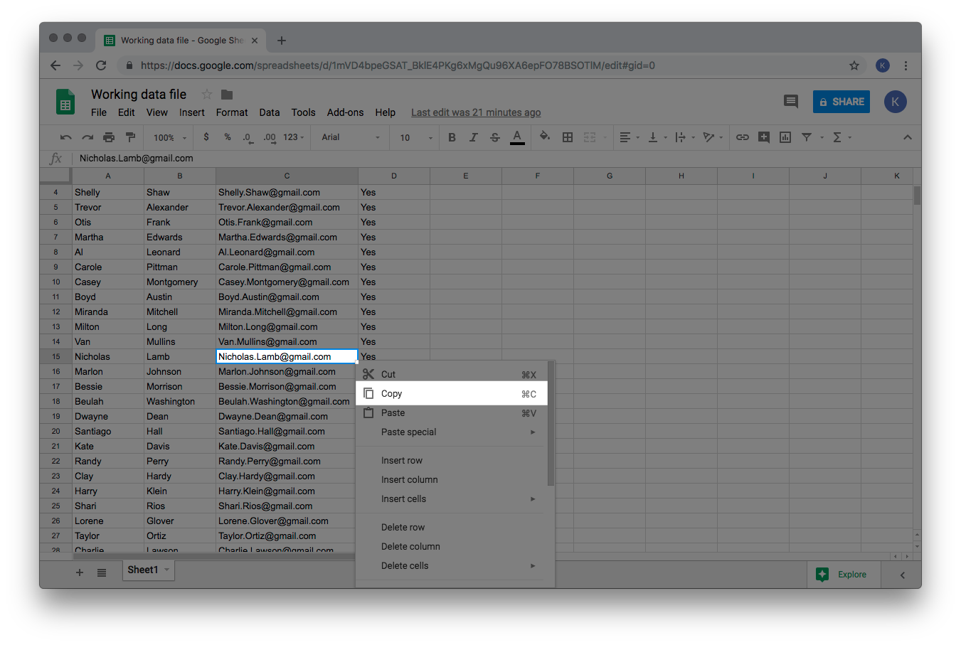Viewport: 961px width, 645px height.
Task: Collapse the toolbar with chevron up
Action: click(x=908, y=137)
